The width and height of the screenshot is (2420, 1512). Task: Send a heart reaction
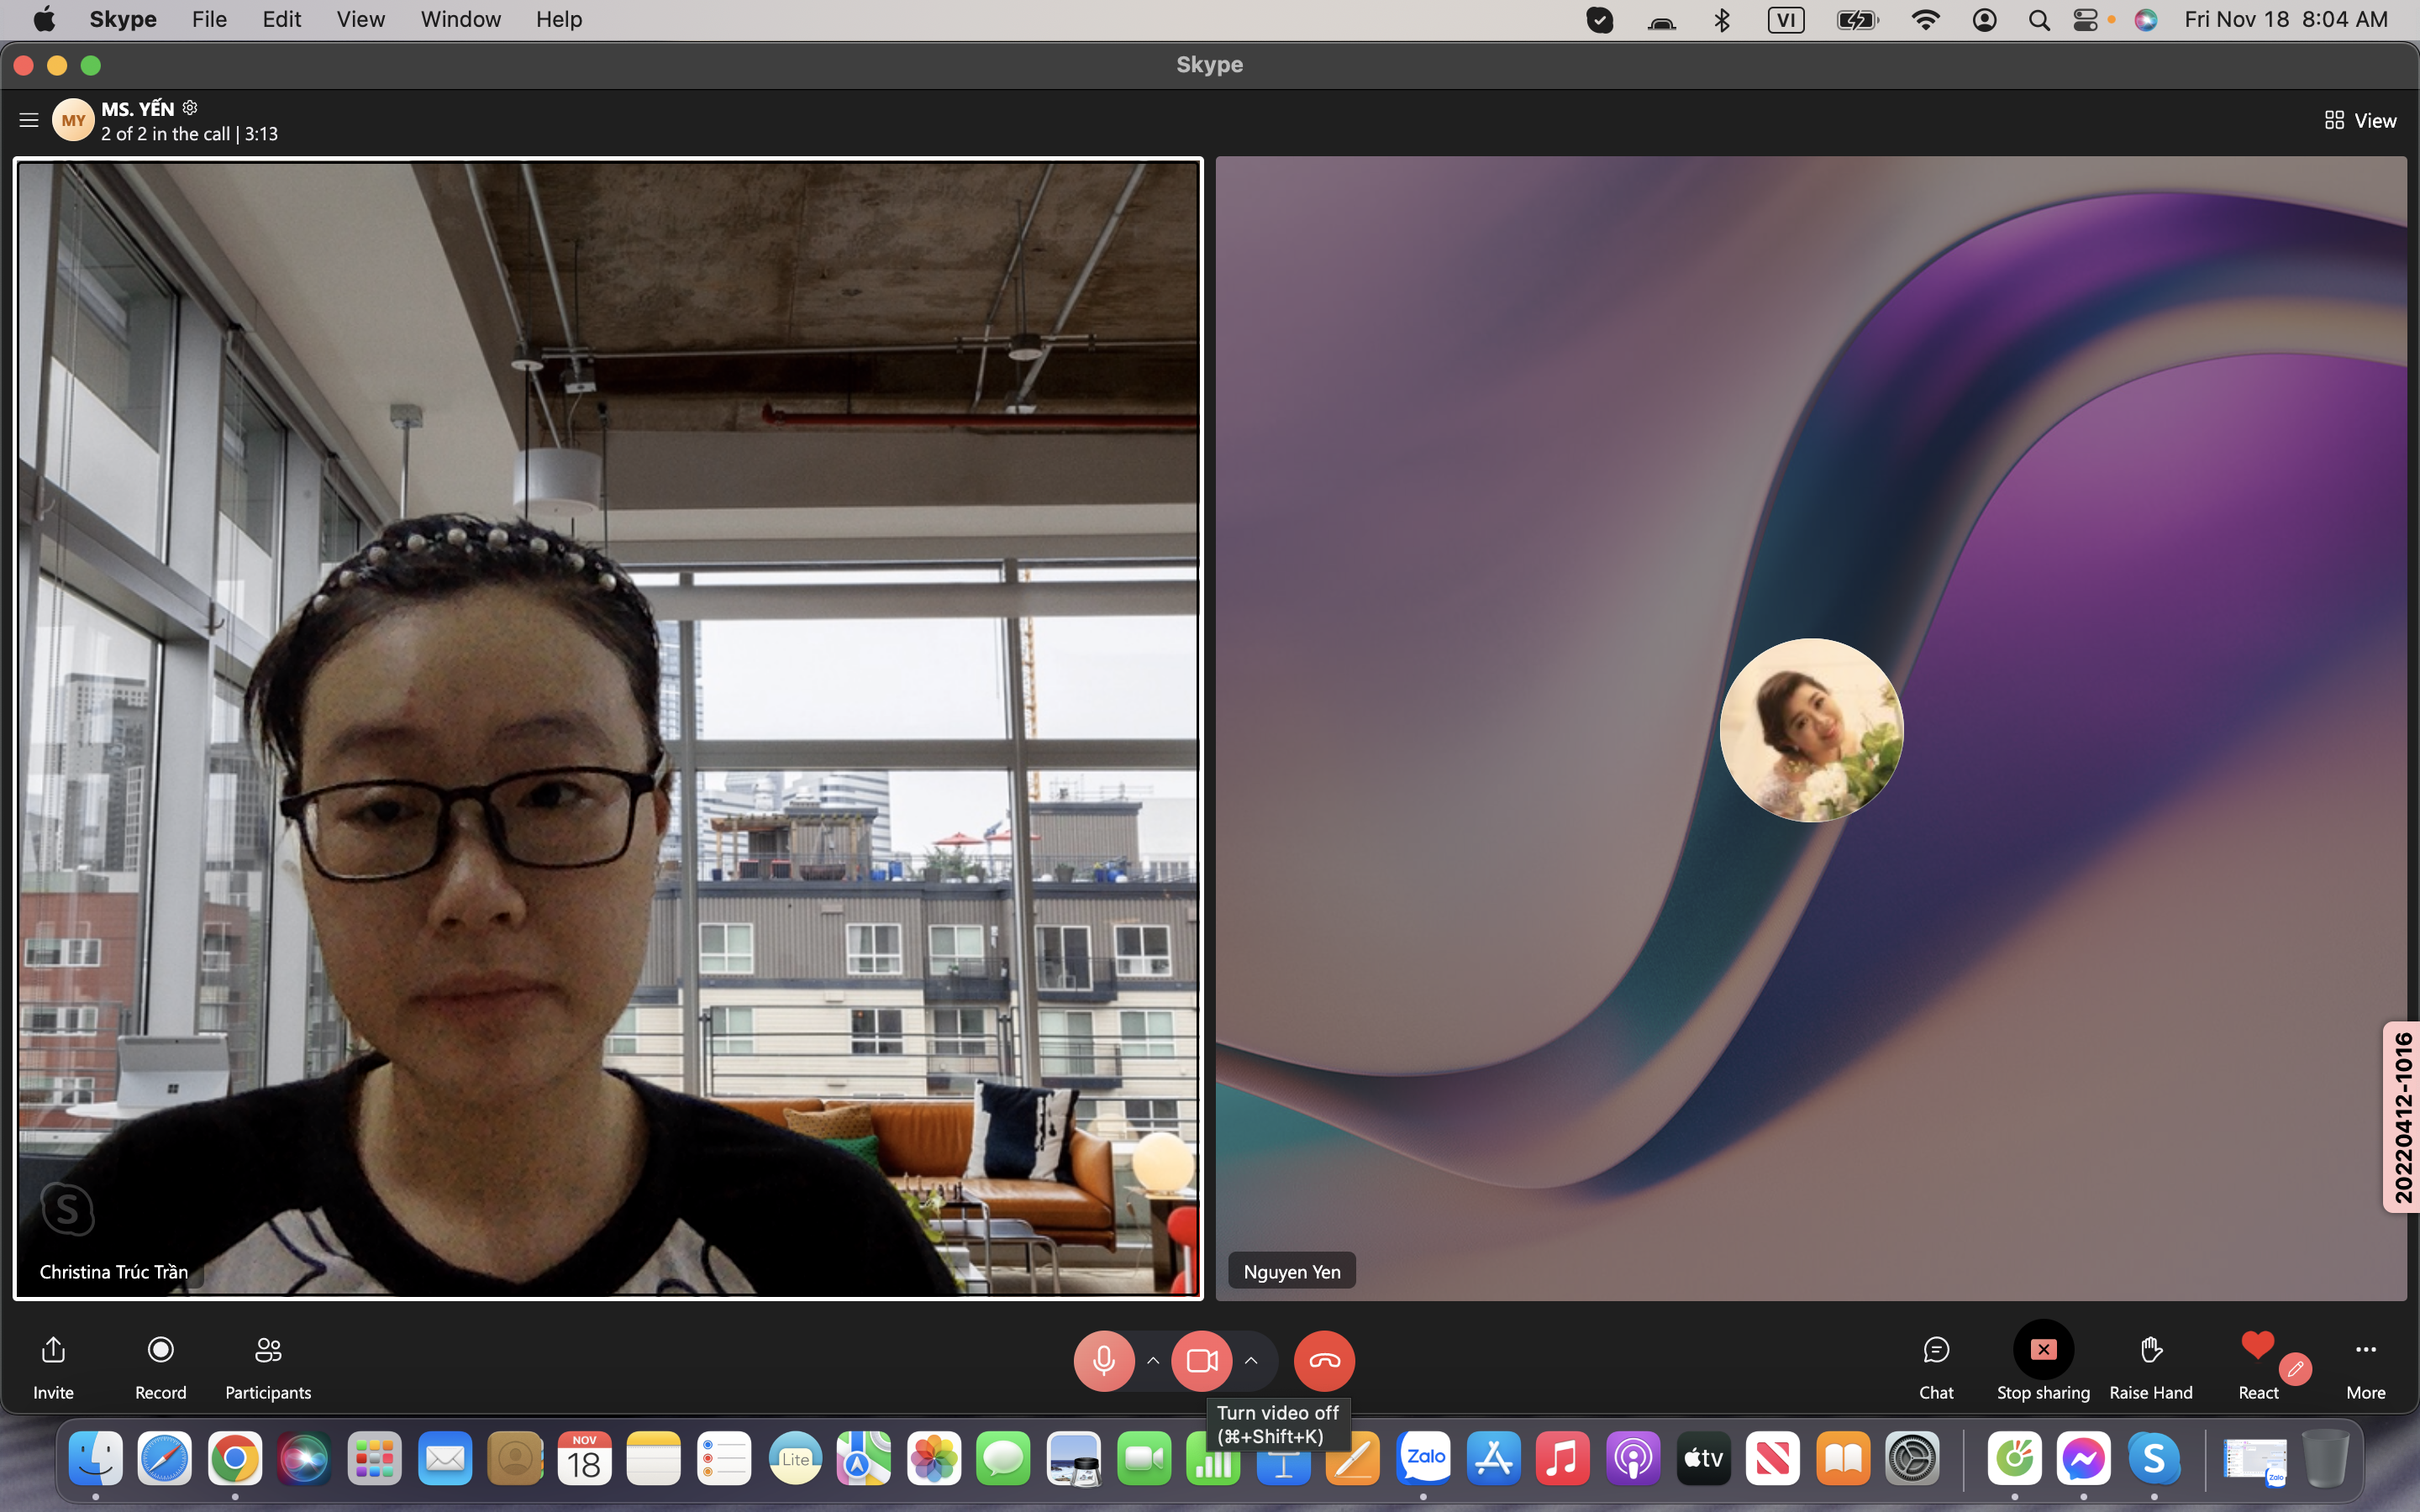(2257, 1346)
